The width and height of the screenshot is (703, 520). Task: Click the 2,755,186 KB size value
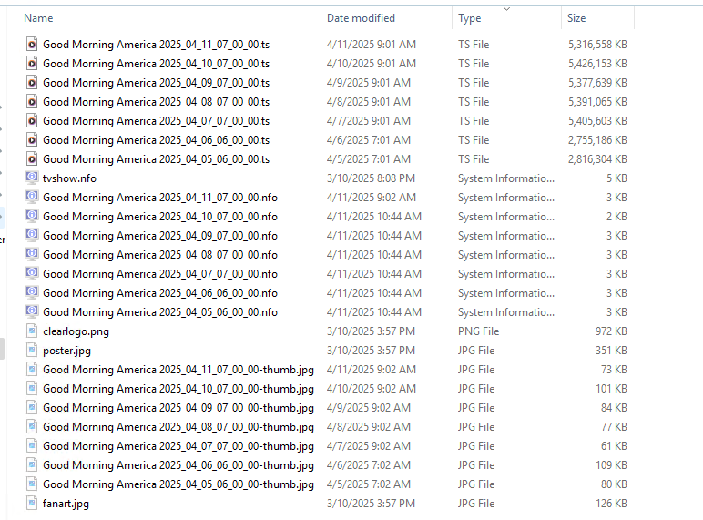597,140
